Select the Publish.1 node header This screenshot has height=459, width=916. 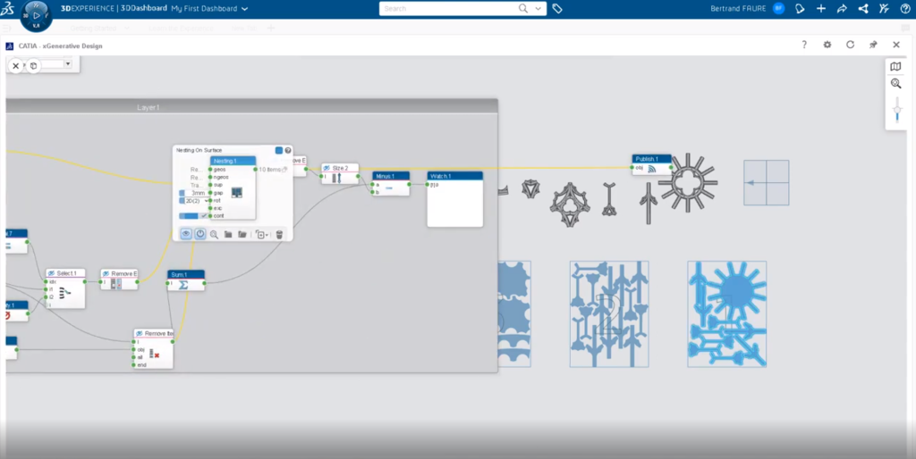pos(651,159)
